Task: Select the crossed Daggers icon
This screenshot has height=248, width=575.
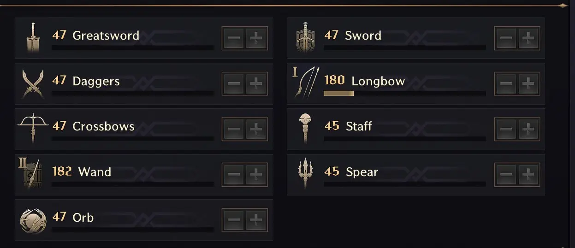Action: click(33, 83)
